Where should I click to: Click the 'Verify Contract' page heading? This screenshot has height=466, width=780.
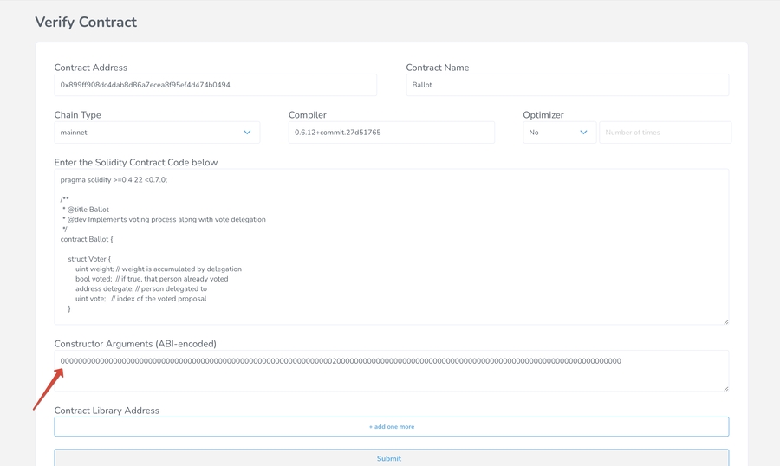click(86, 23)
